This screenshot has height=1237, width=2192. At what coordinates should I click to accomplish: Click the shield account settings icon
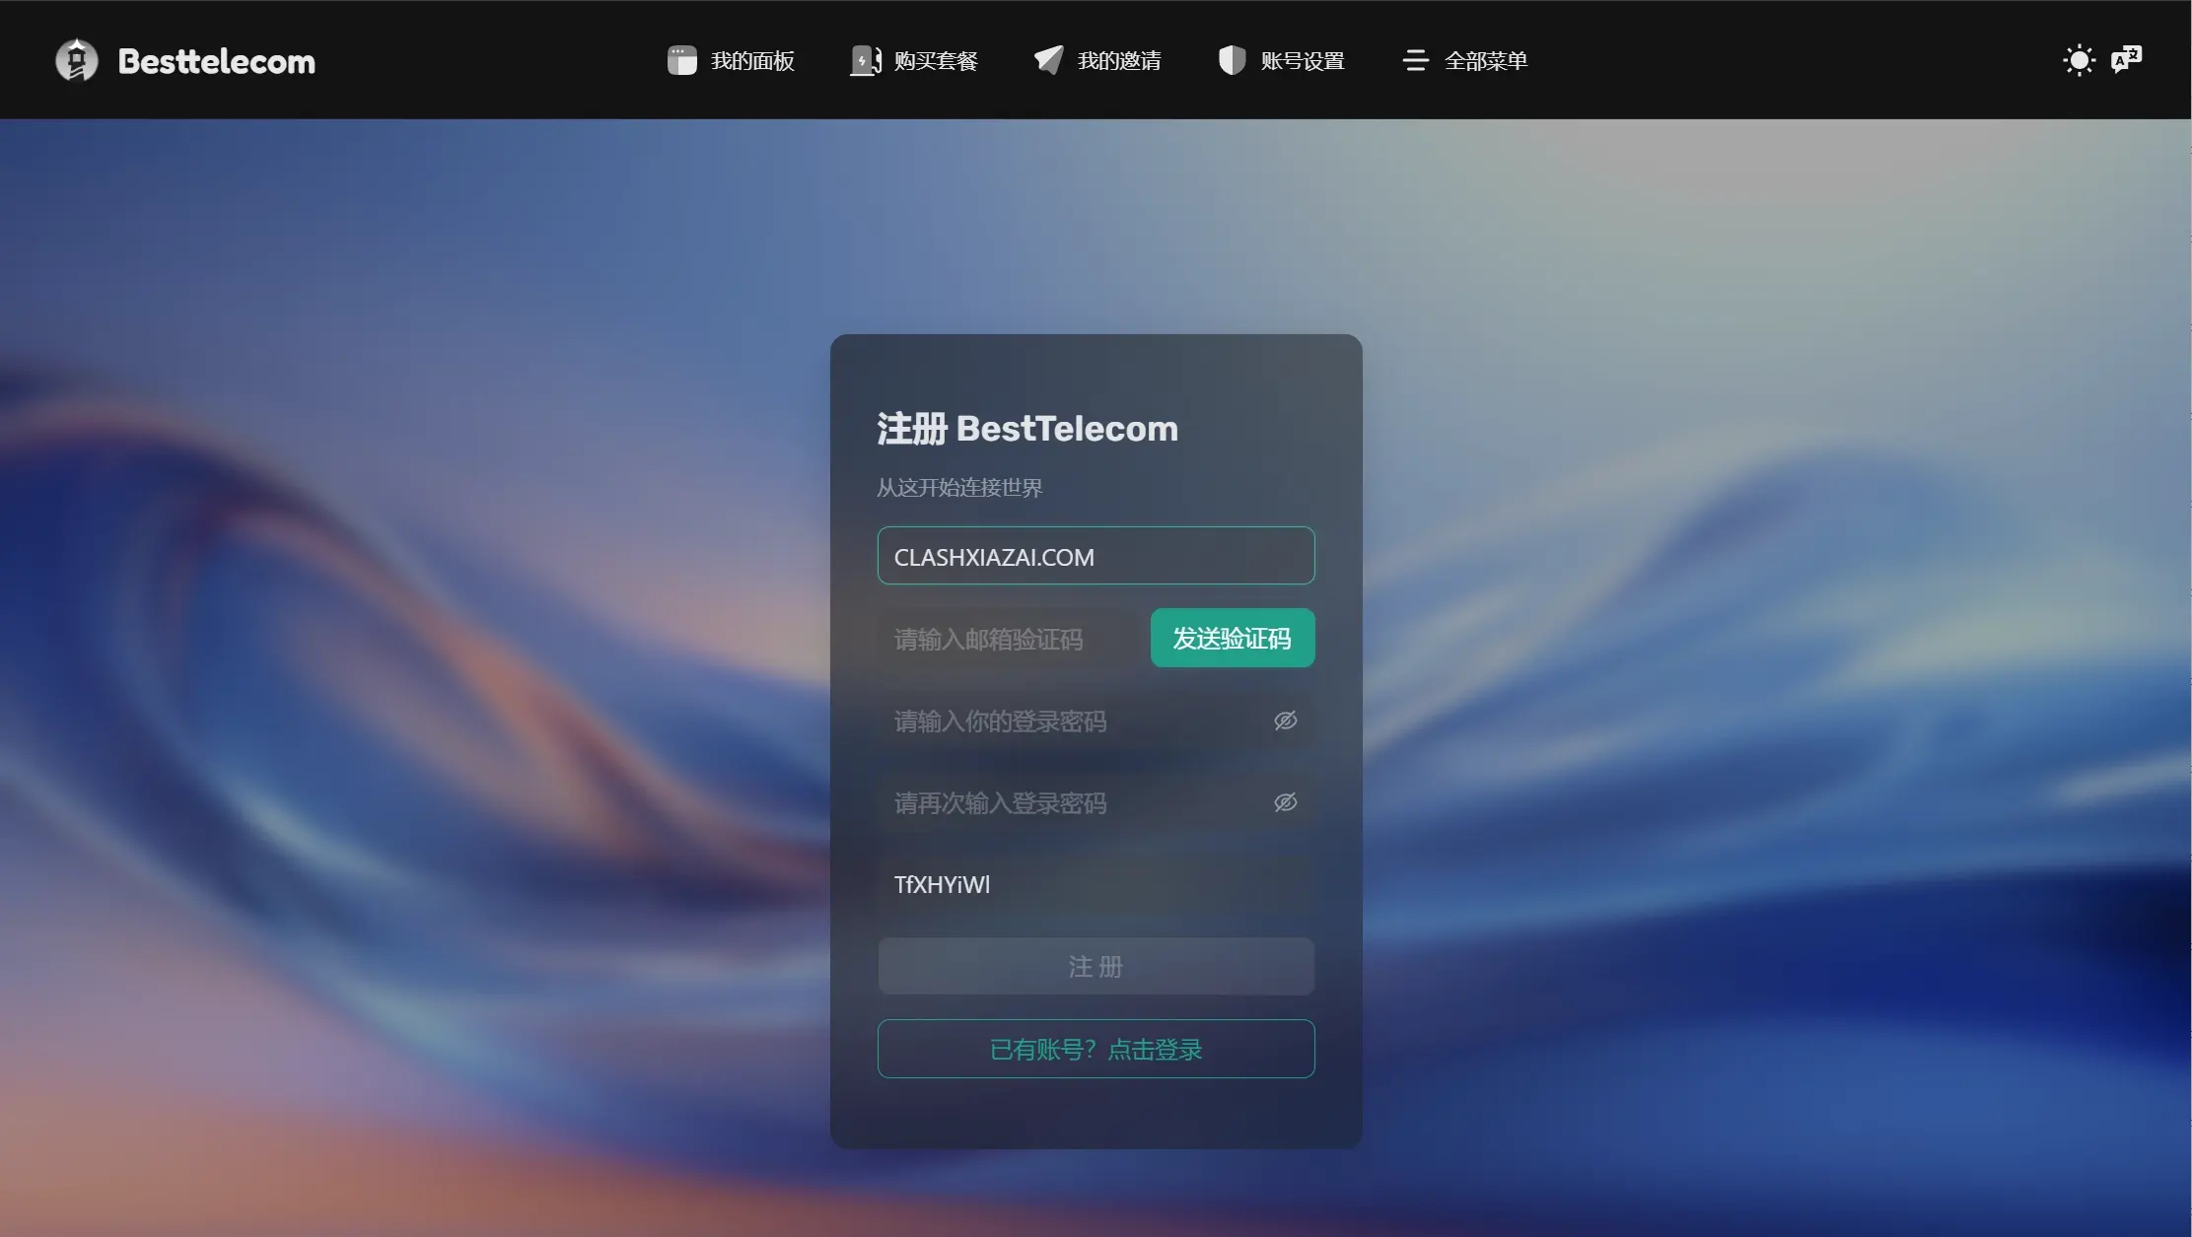[x=1232, y=60]
